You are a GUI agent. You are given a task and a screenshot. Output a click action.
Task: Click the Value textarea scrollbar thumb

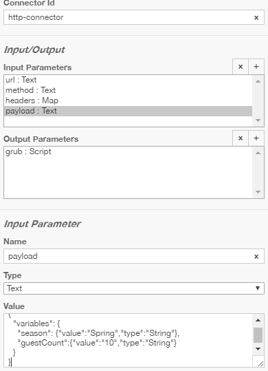tap(258, 335)
